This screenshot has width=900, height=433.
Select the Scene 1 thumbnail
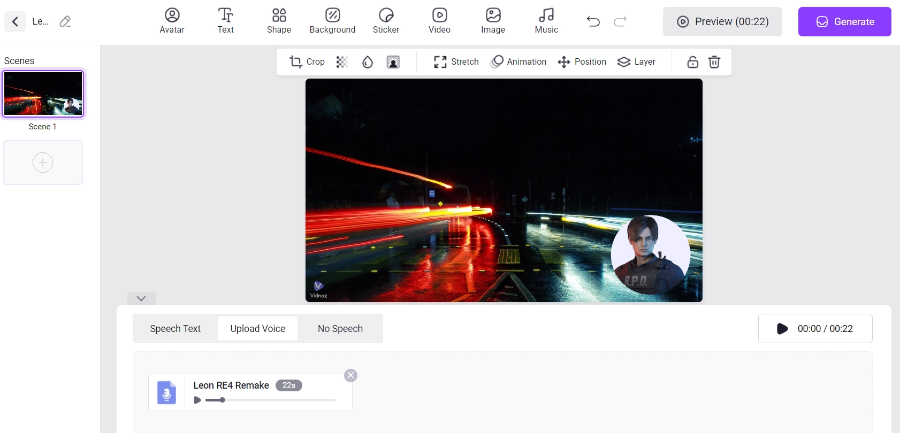tap(43, 94)
